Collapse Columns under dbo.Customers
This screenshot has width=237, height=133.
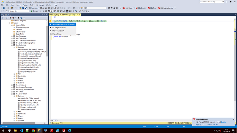click(x=14, y=47)
